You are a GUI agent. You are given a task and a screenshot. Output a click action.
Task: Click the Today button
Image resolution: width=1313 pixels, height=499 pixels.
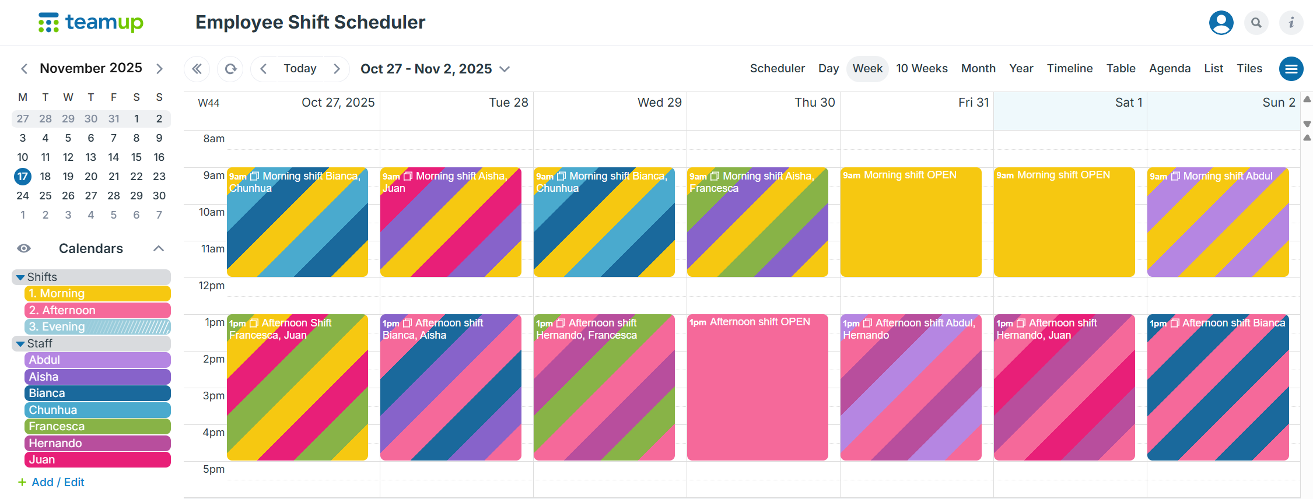pyautogui.click(x=300, y=68)
